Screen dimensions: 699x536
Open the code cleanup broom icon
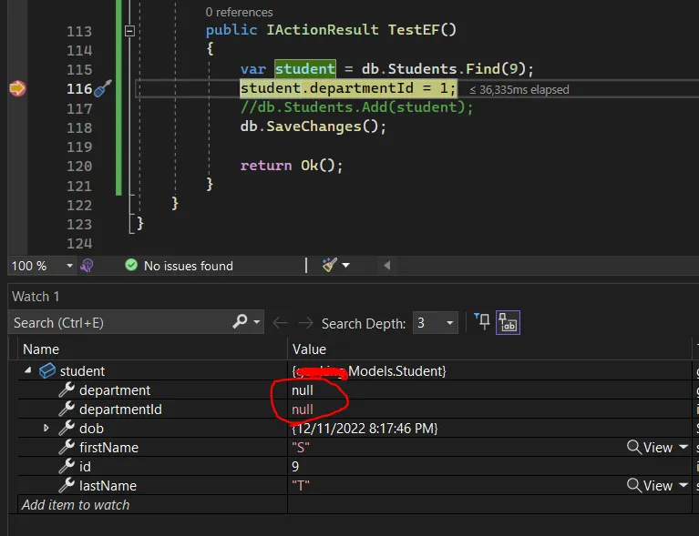coord(329,265)
